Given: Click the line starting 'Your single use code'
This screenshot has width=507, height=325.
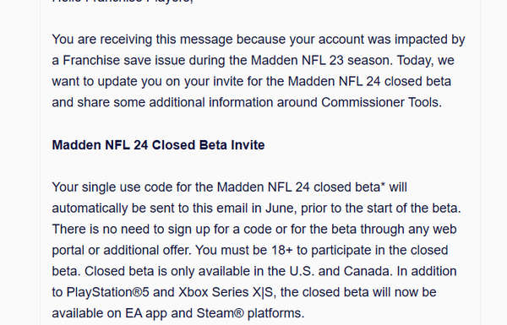Looking at the screenshot, I should [229, 187].
